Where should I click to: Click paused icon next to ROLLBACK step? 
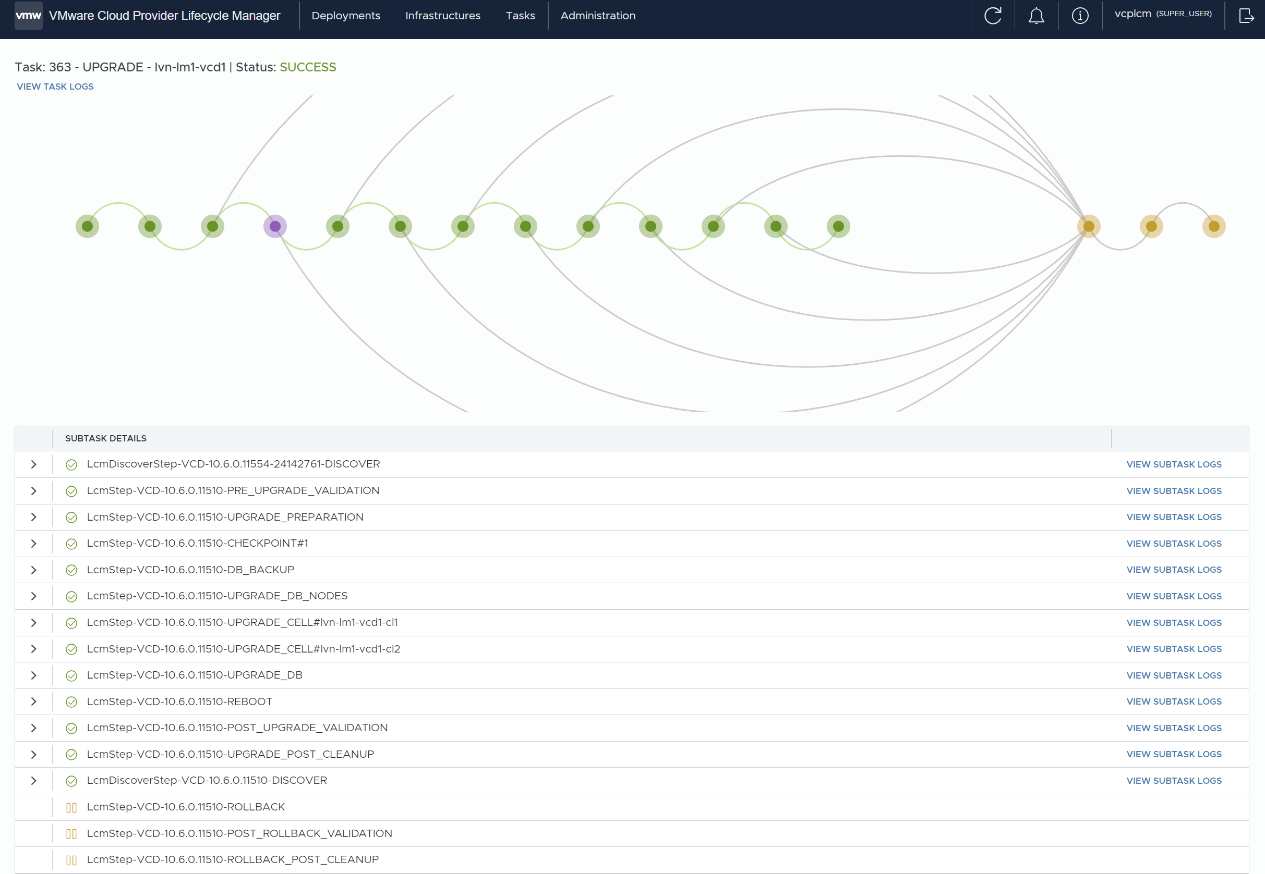(x=71, y=807)
